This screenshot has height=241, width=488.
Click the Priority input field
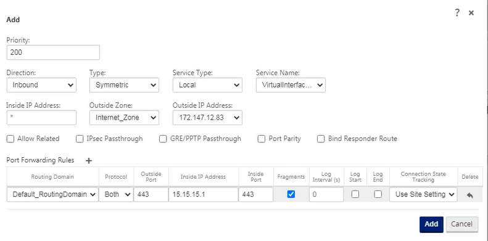[x=53, y=52]
